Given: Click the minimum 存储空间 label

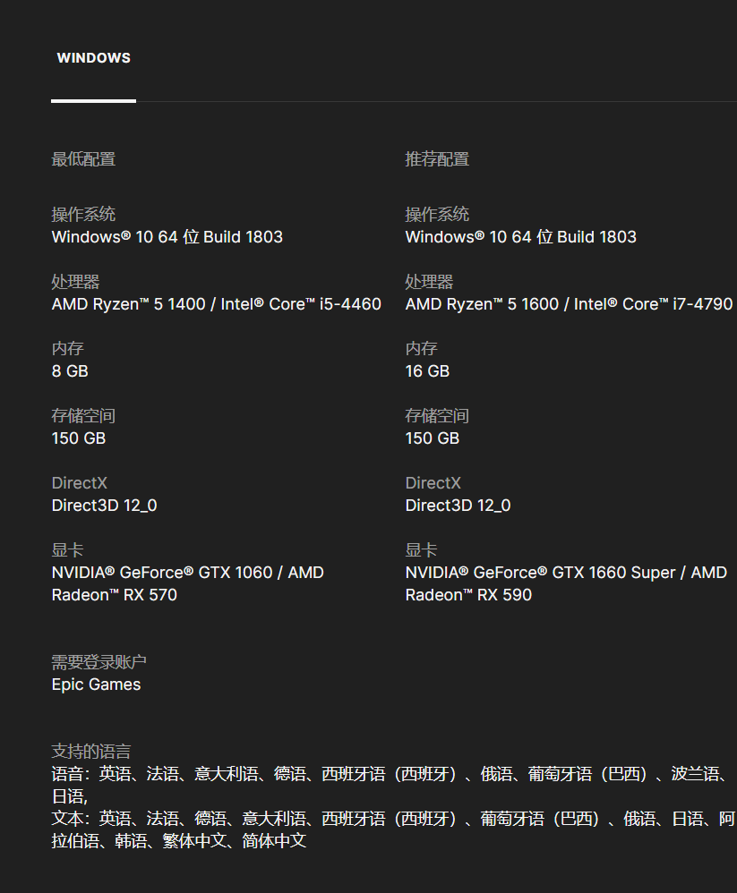Looking at the screenshot, I should [x=84, y=416].
